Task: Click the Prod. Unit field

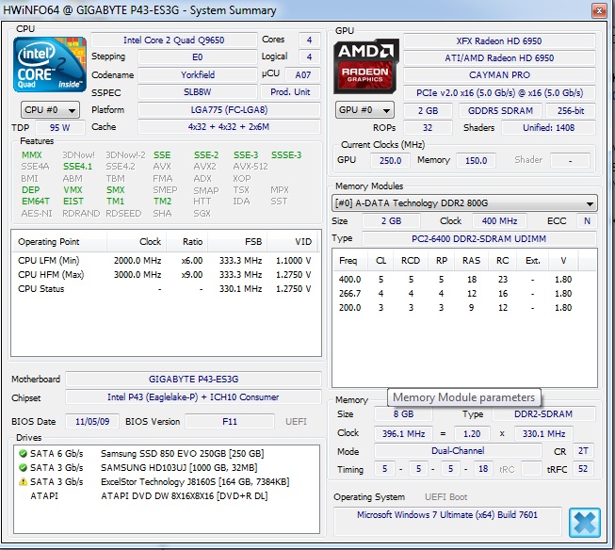Action: pyautogui.click(x=290, y=91)
